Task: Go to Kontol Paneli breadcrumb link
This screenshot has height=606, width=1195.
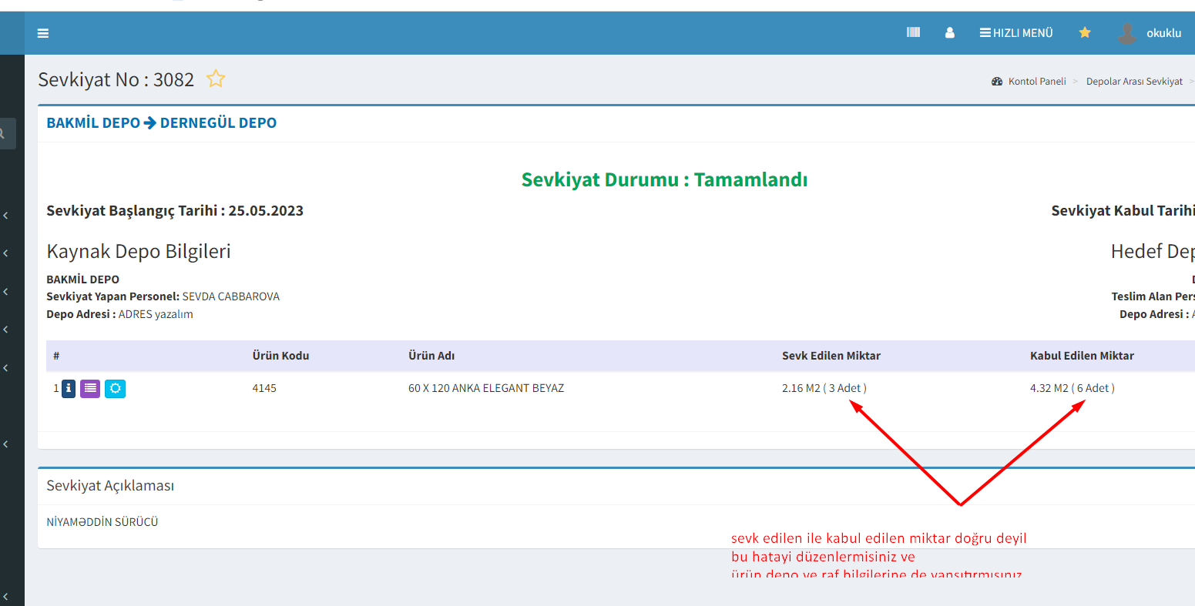Action: [1036, 82]
